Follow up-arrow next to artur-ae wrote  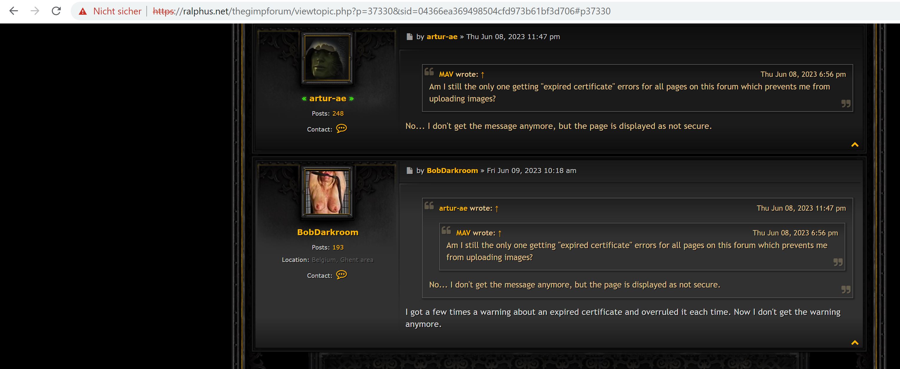[497, 209]
